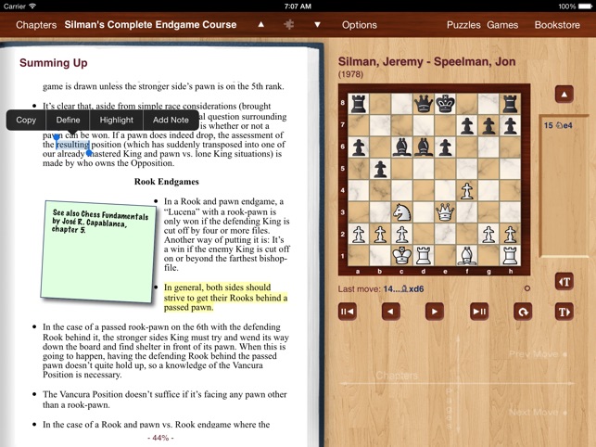Tap the white rook on h1
Image resolution: width=596 pixels, height=447 pixels.
click(x=510, y=256)
